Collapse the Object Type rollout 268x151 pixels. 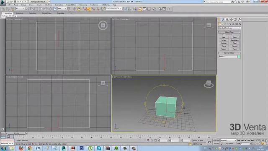(x=229, y=32)
